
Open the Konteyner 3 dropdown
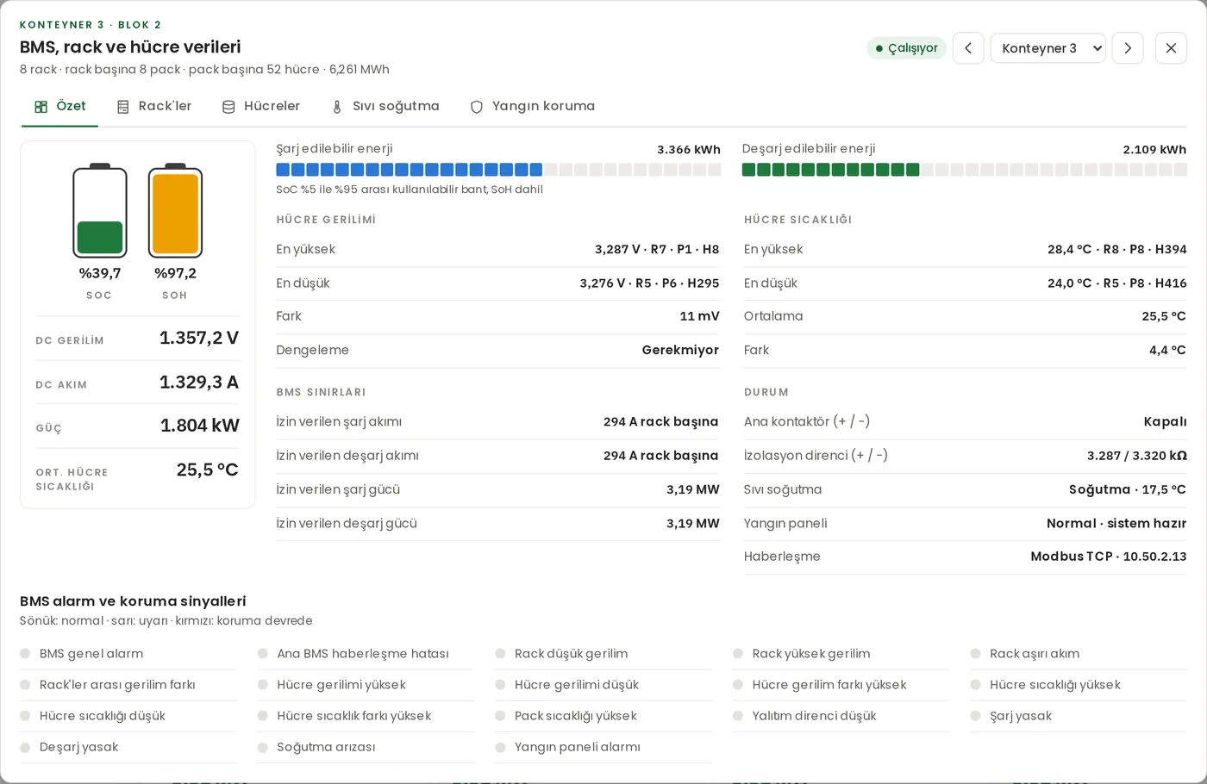pos(1048,48)
